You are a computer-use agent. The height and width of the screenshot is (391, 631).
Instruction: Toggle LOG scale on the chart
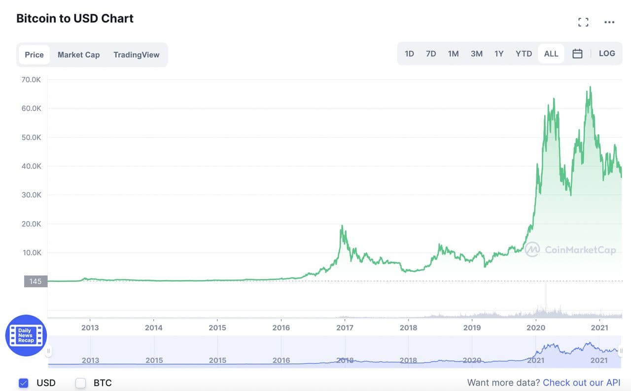(607, 53)
